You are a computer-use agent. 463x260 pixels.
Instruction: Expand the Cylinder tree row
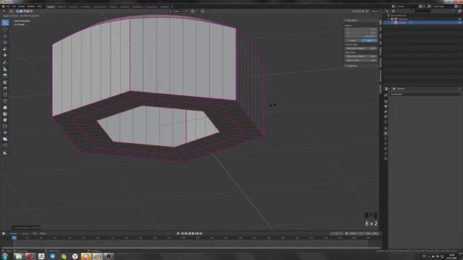pyautogui.click(x=392, y=22)
